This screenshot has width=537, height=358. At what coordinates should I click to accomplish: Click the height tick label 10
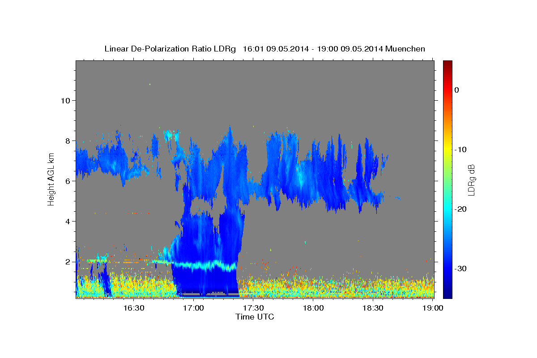(66, 100)
